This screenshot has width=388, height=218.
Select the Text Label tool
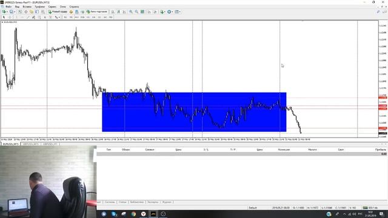(x=51, y=18)
